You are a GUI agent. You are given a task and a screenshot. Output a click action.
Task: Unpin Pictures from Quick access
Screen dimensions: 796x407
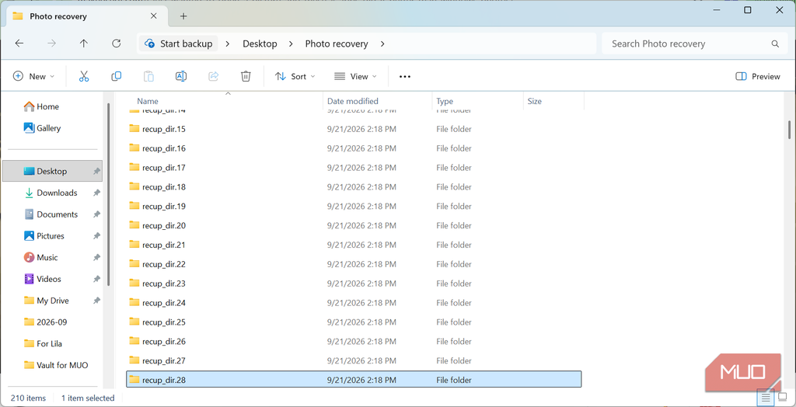pos(96,236)
